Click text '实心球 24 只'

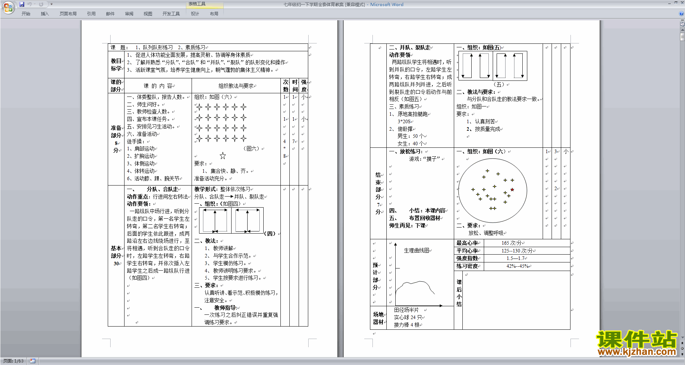tap(408, 317)
